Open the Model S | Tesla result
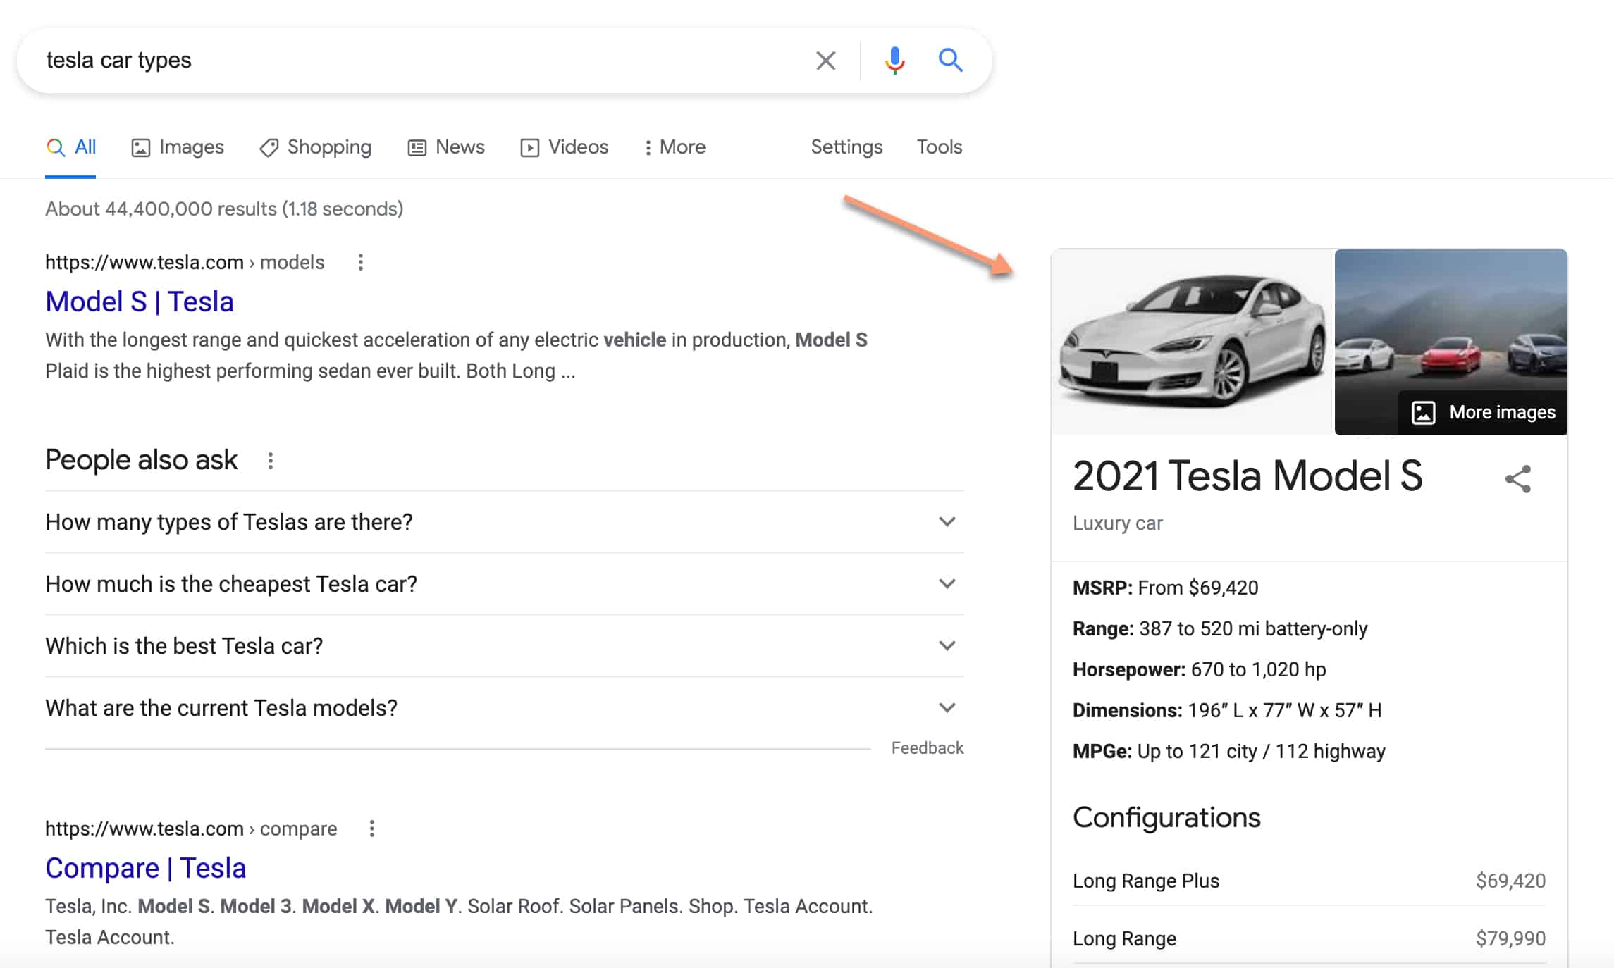The image size is (1614, 968). pos(140,302)
